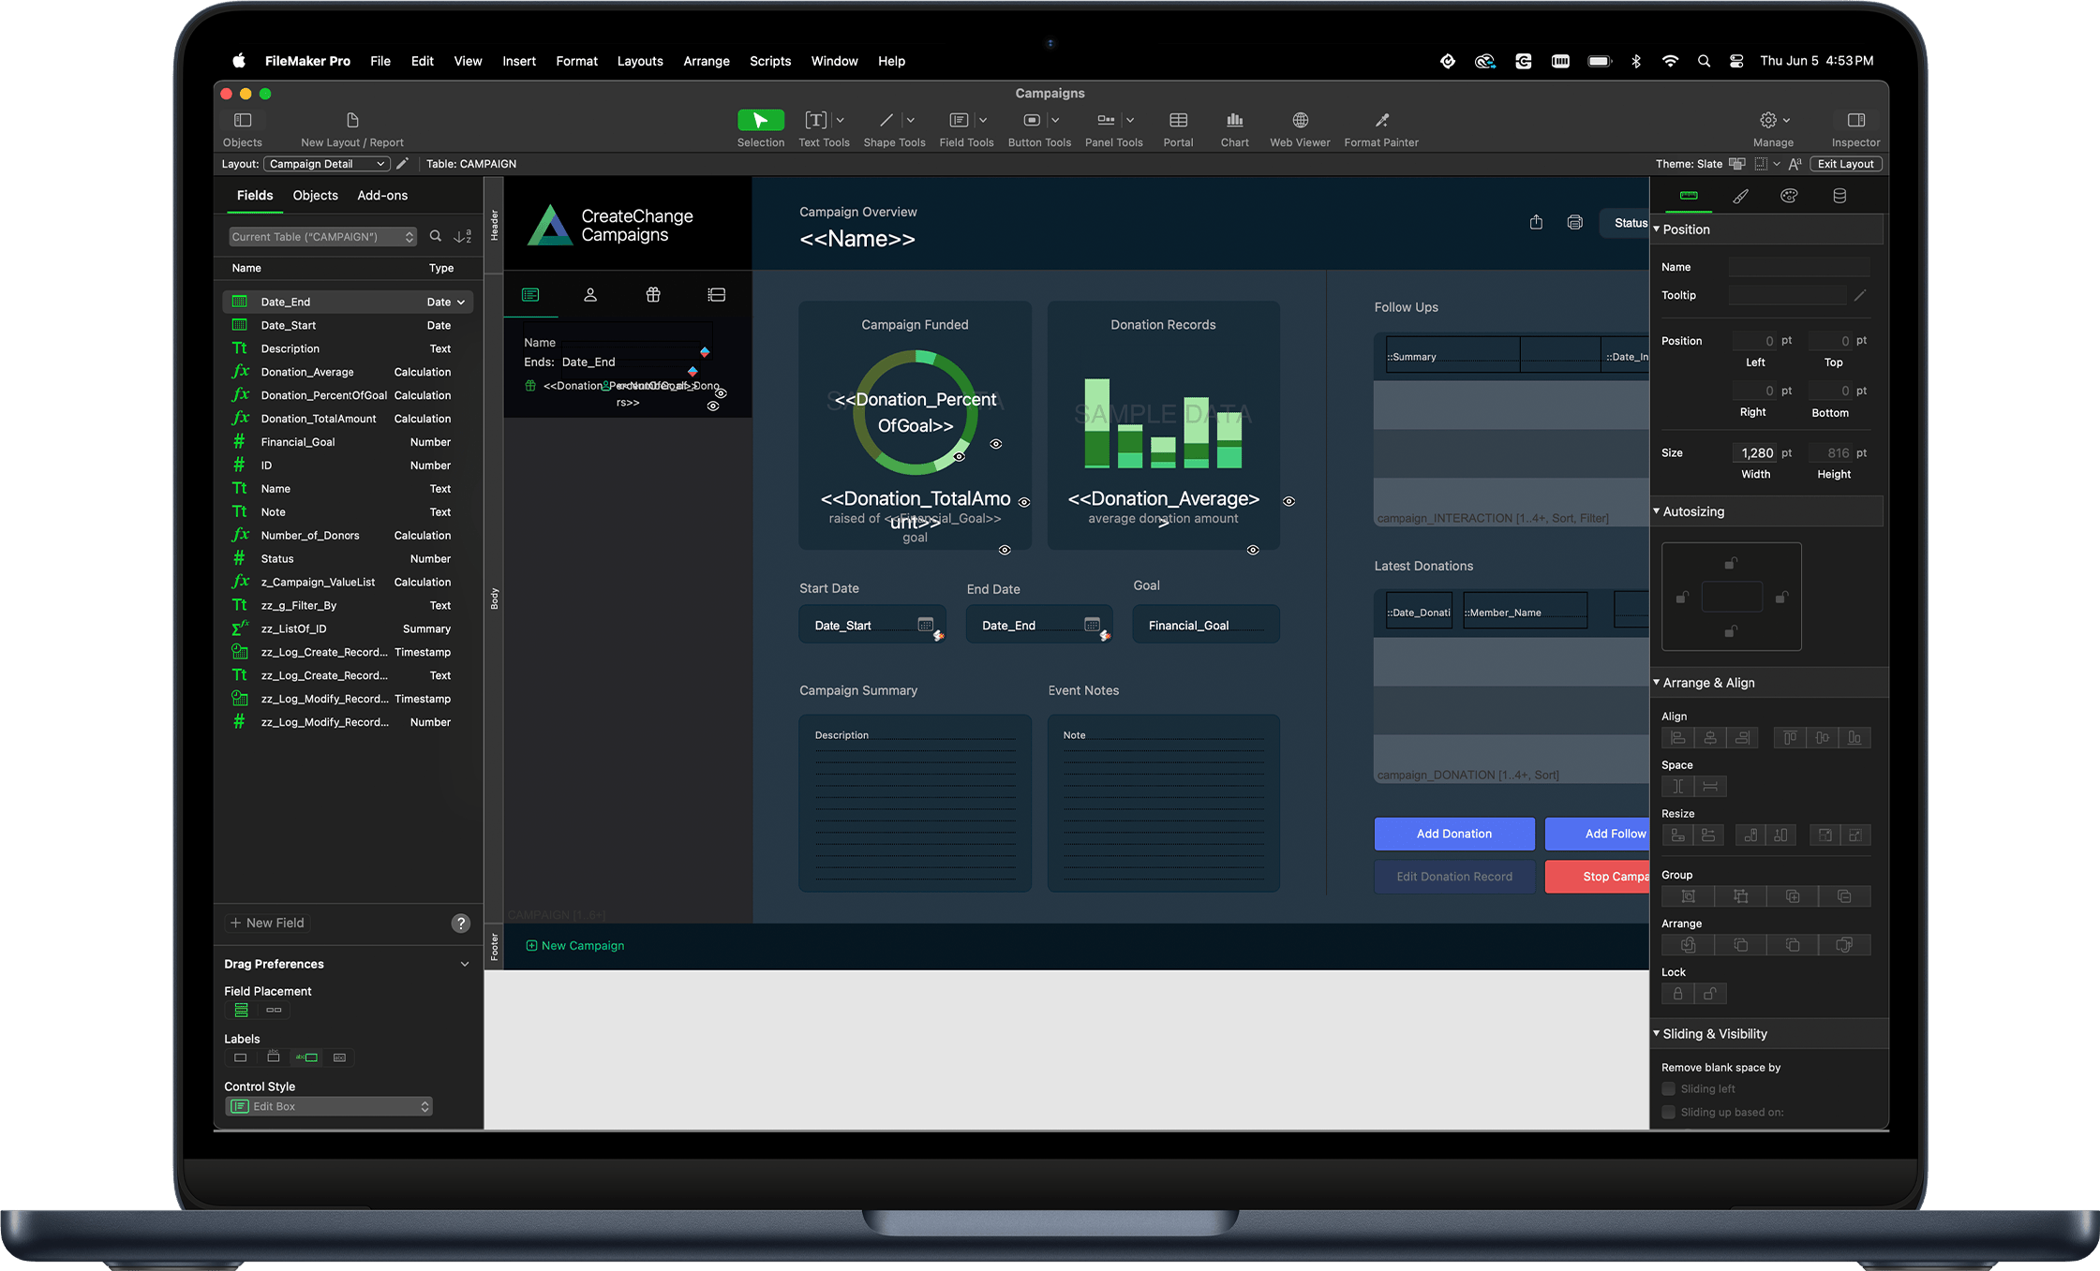Toggle the top autosizing anchor lock
Screen dimensions: 2100x1271
[x=1731, y=564]
